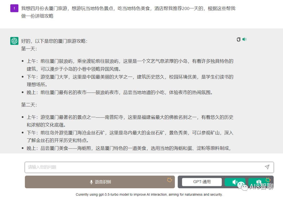Open the GPT-通用 model selector
The image size is (283, 199).
(x=202, y=182)
